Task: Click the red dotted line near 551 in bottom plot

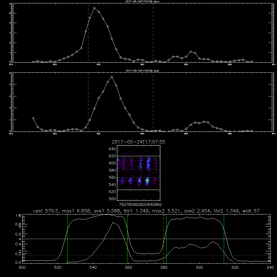Action: [113, 238]
